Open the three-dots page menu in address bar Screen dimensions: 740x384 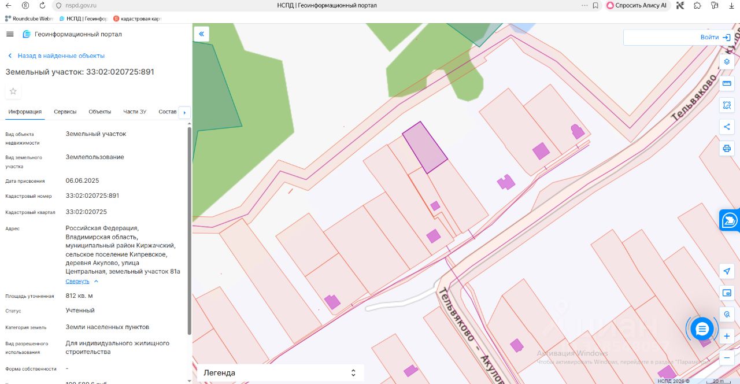pyautogui.click(x=584, y=5)
